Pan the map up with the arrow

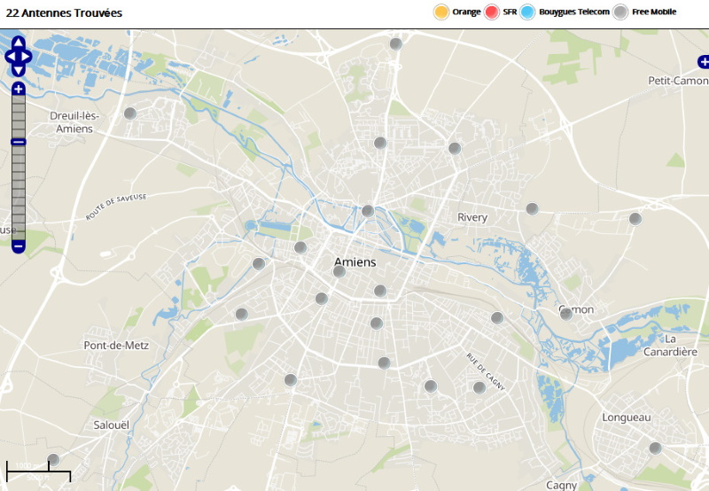click(x=19, y=43)
